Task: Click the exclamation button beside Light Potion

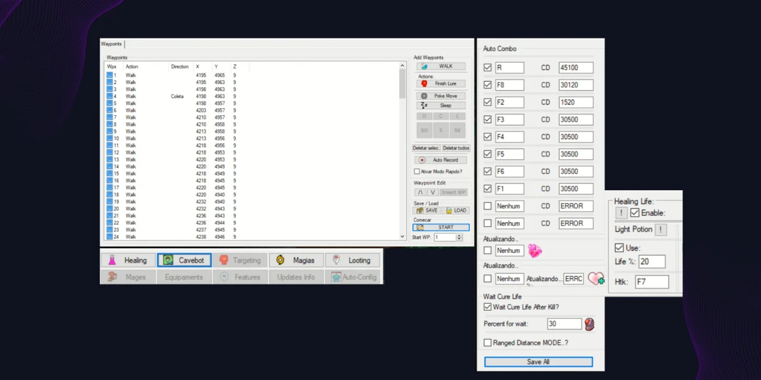Action: point(661,229)
